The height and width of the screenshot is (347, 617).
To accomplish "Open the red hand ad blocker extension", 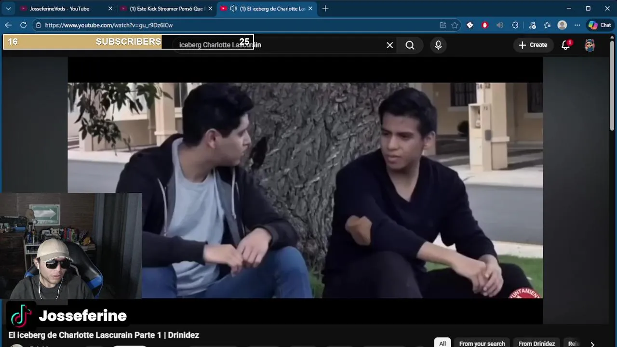I will pyautogui.click(x=485, y=25).
